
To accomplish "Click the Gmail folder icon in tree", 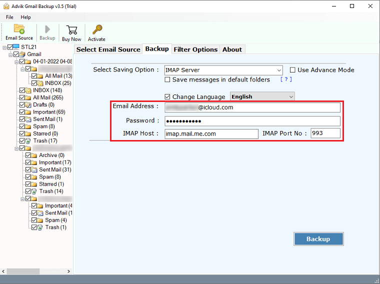I will tap(22, 54).
